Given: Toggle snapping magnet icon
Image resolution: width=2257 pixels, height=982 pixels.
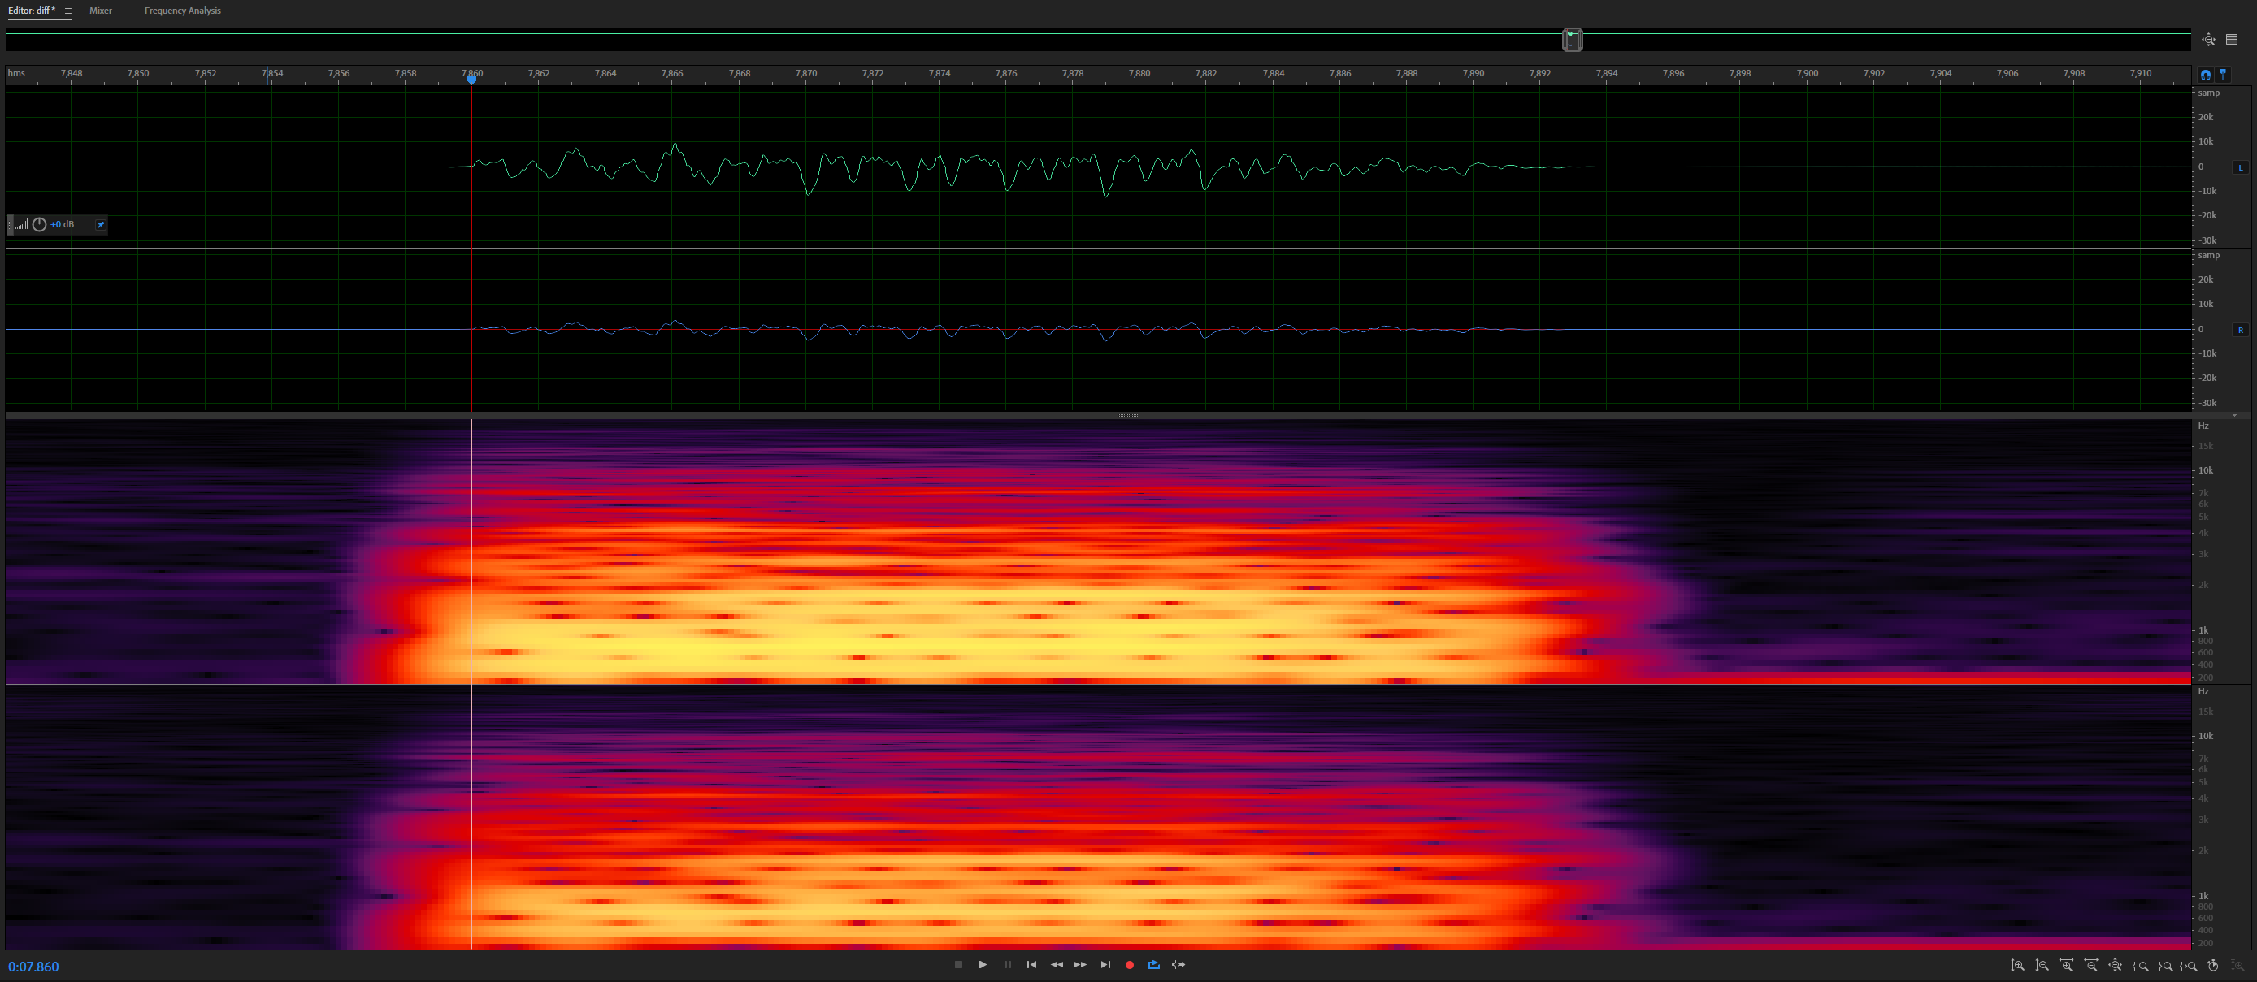Looking at the screenshot, I should point(2205,75).
